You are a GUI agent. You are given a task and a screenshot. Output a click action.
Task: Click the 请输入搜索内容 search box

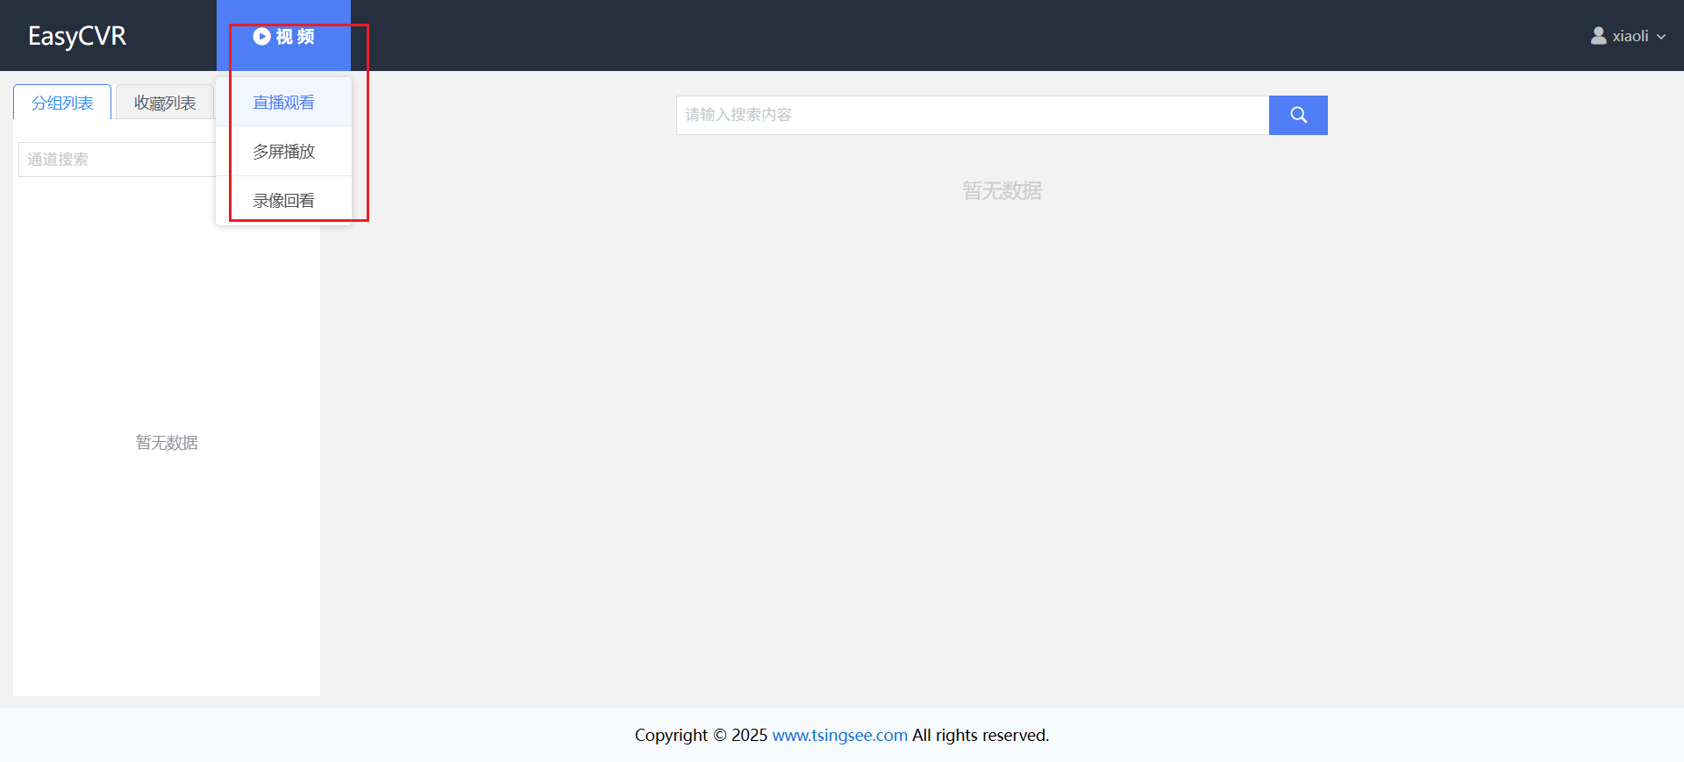click(972, 115)
